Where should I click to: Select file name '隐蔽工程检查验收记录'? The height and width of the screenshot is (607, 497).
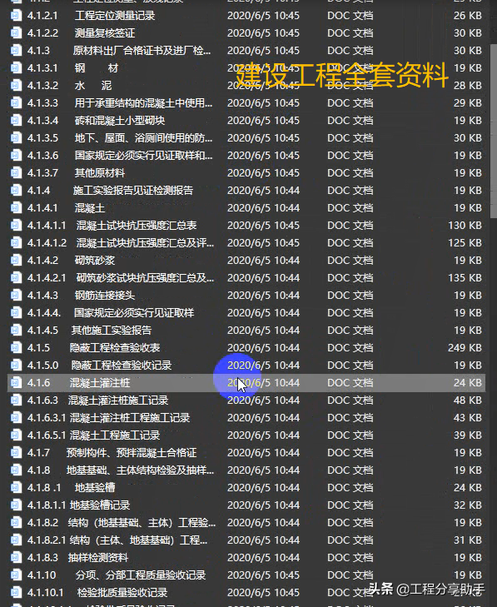[122, 365]
